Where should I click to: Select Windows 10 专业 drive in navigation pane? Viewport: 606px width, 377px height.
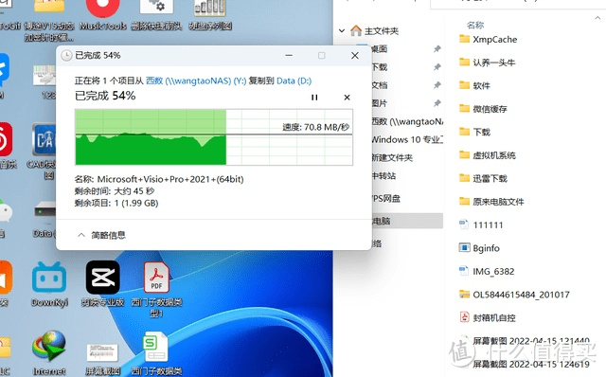point(407,139)
